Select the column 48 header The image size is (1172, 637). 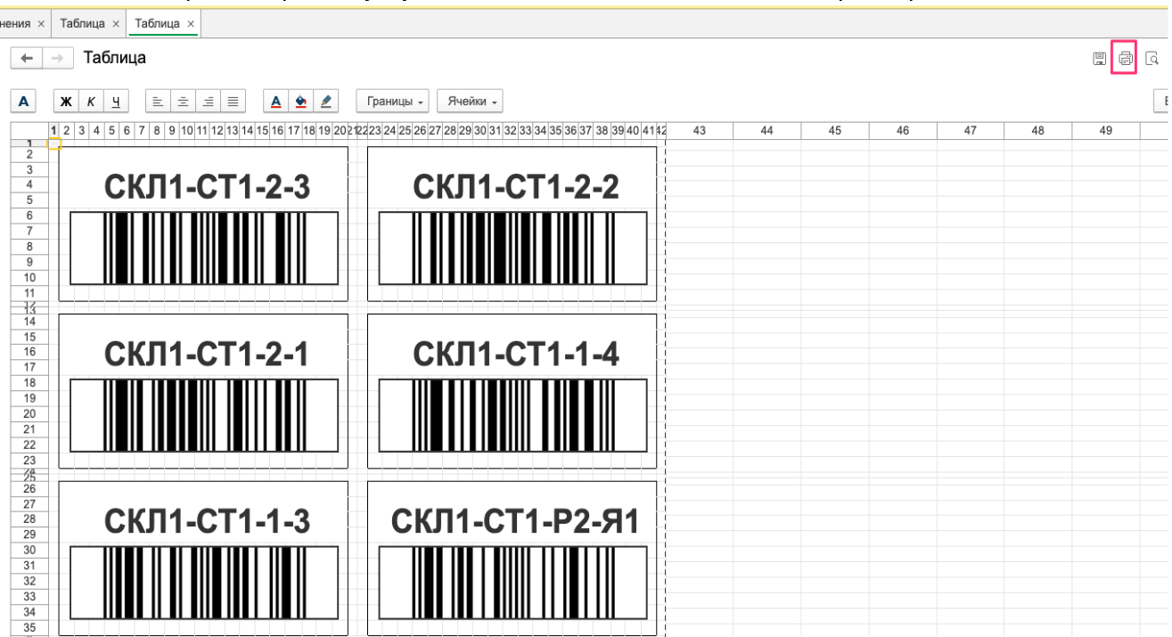1038,131
